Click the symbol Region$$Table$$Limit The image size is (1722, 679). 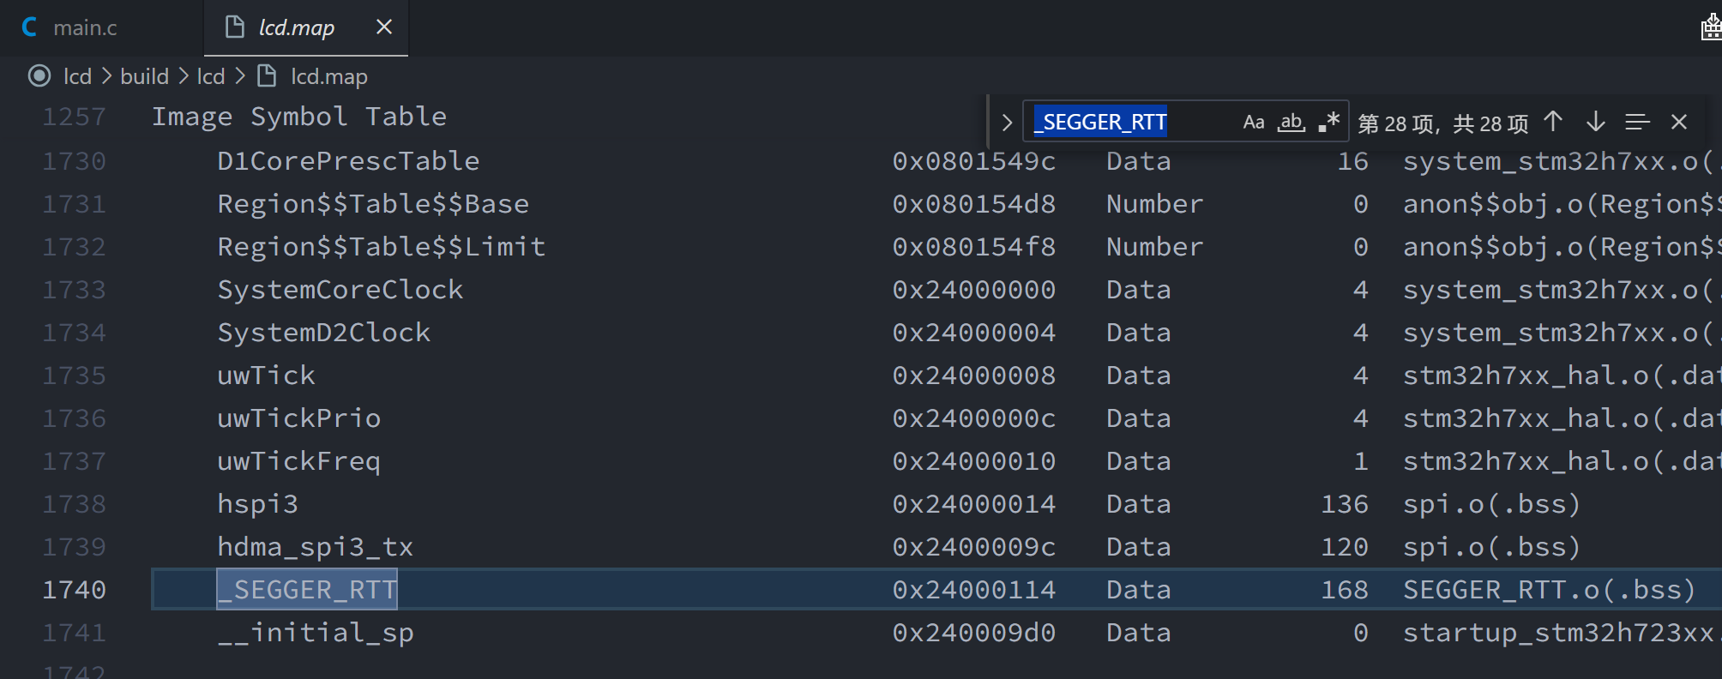pyautogui.click(x=382, y=247)
